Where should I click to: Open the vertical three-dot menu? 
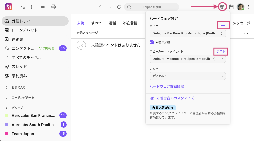pyautogui.click(x=249, y=7)
